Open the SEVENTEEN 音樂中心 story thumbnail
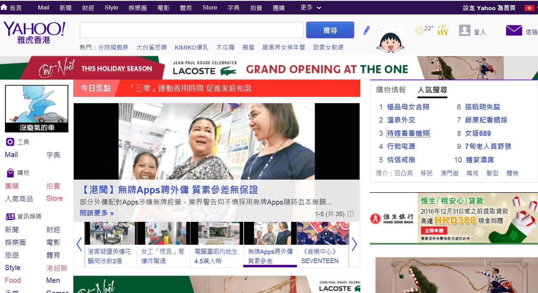Screen dimensions: 538x293 [322, 233]
